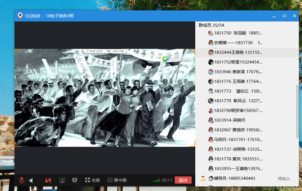Turn on the disabled camera
The height and width of the screenshot is (191, 302).
click(48, 180)
